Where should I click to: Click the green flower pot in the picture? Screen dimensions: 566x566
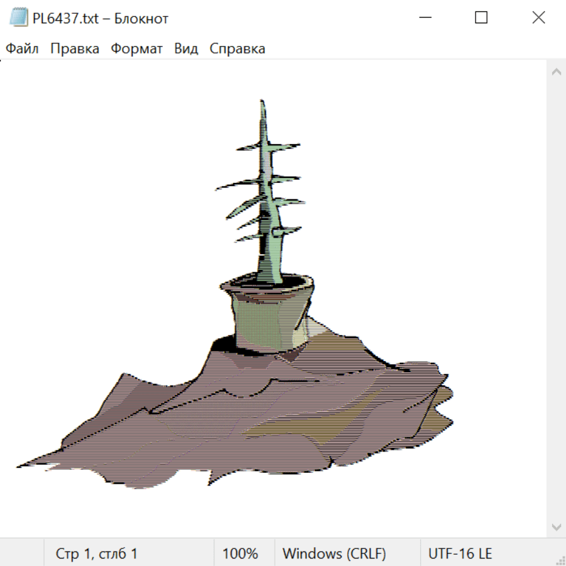click(269, 318)
